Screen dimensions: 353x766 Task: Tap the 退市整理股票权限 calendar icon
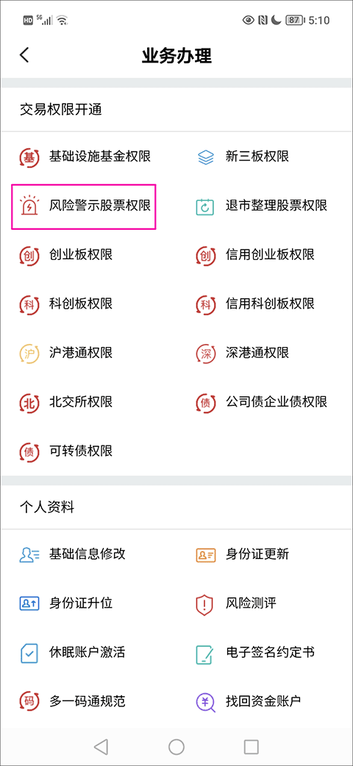click(206, 206)
